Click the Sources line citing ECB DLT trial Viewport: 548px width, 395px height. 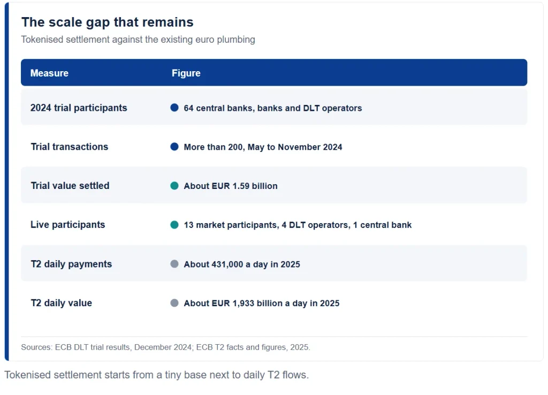point(166,347)
